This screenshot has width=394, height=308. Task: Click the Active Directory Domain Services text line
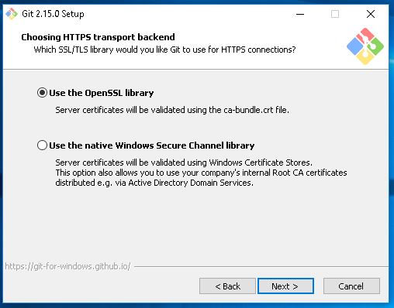click(x=154, y=183)
